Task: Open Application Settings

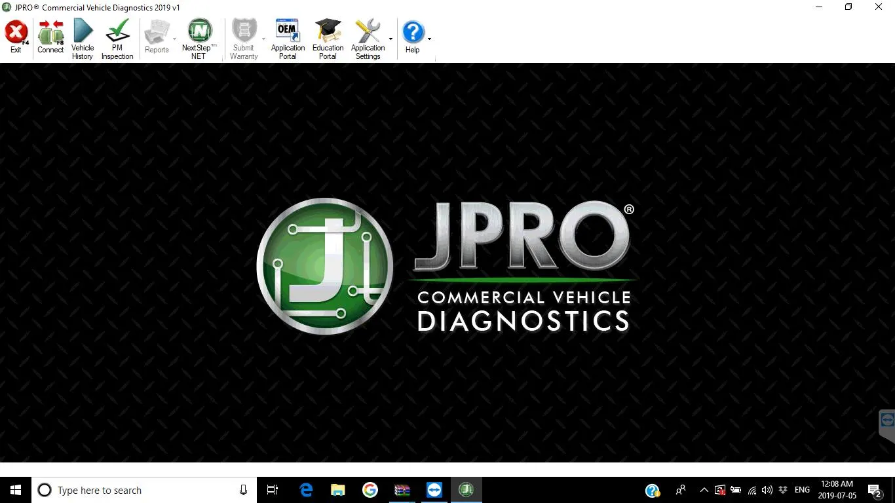Action: 368,39
